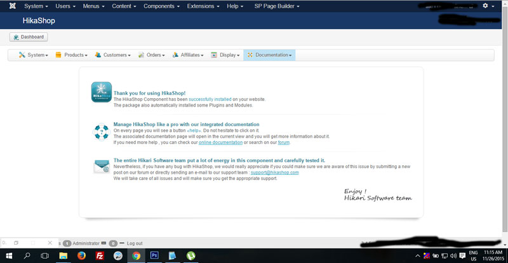This screenshot has height=263, width=508.
Task: Click the blue notepad taskbar icon
Action: (x=172, y=256)
